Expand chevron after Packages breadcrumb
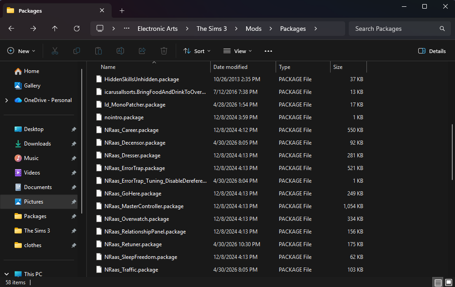455x287 pixels. click(316, 29)
